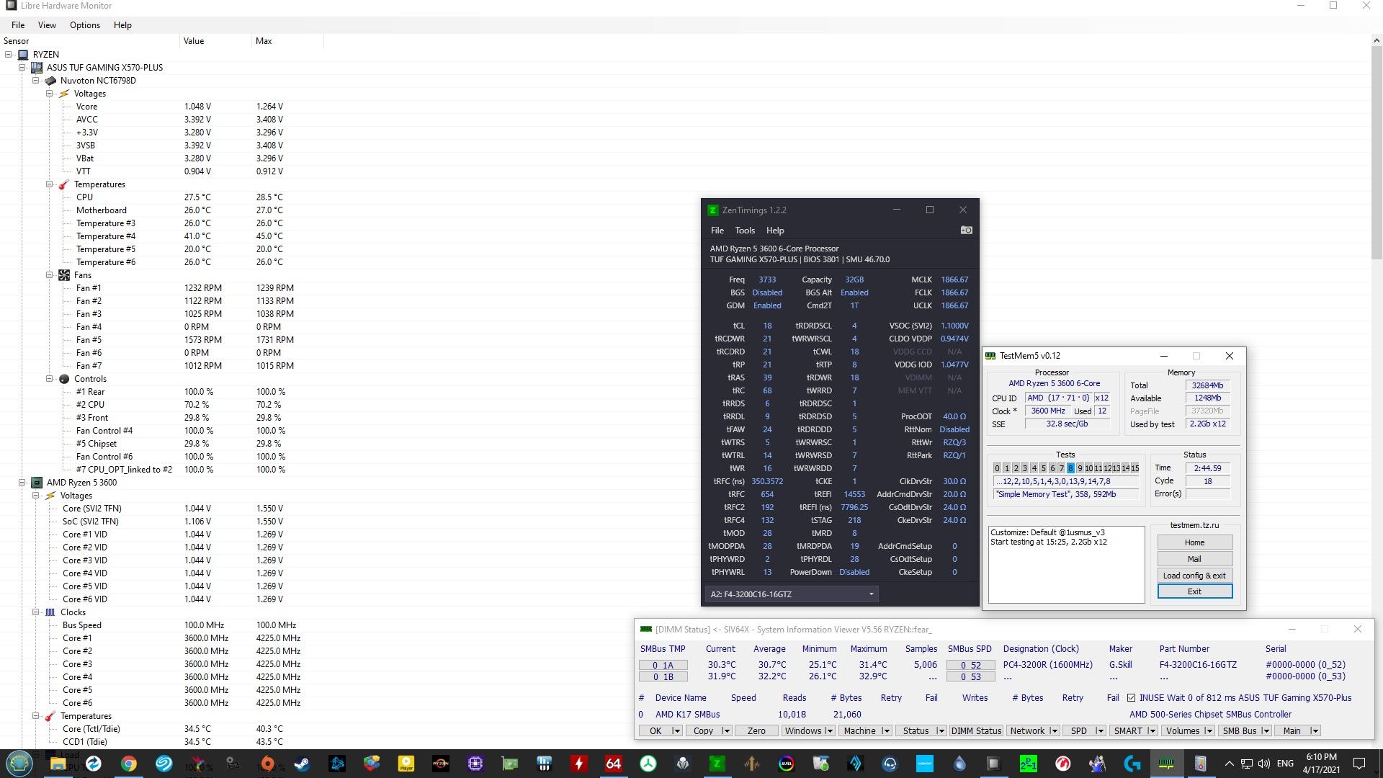Open the Windows dropdown arrow in SIV
1383x778 pixels.
[829, 731]
